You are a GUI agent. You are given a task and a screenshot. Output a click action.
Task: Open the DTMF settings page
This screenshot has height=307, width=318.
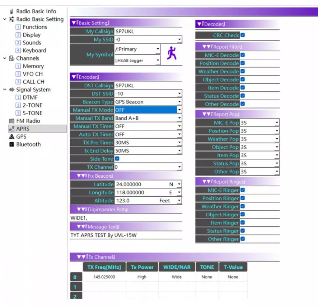(30, 97)
